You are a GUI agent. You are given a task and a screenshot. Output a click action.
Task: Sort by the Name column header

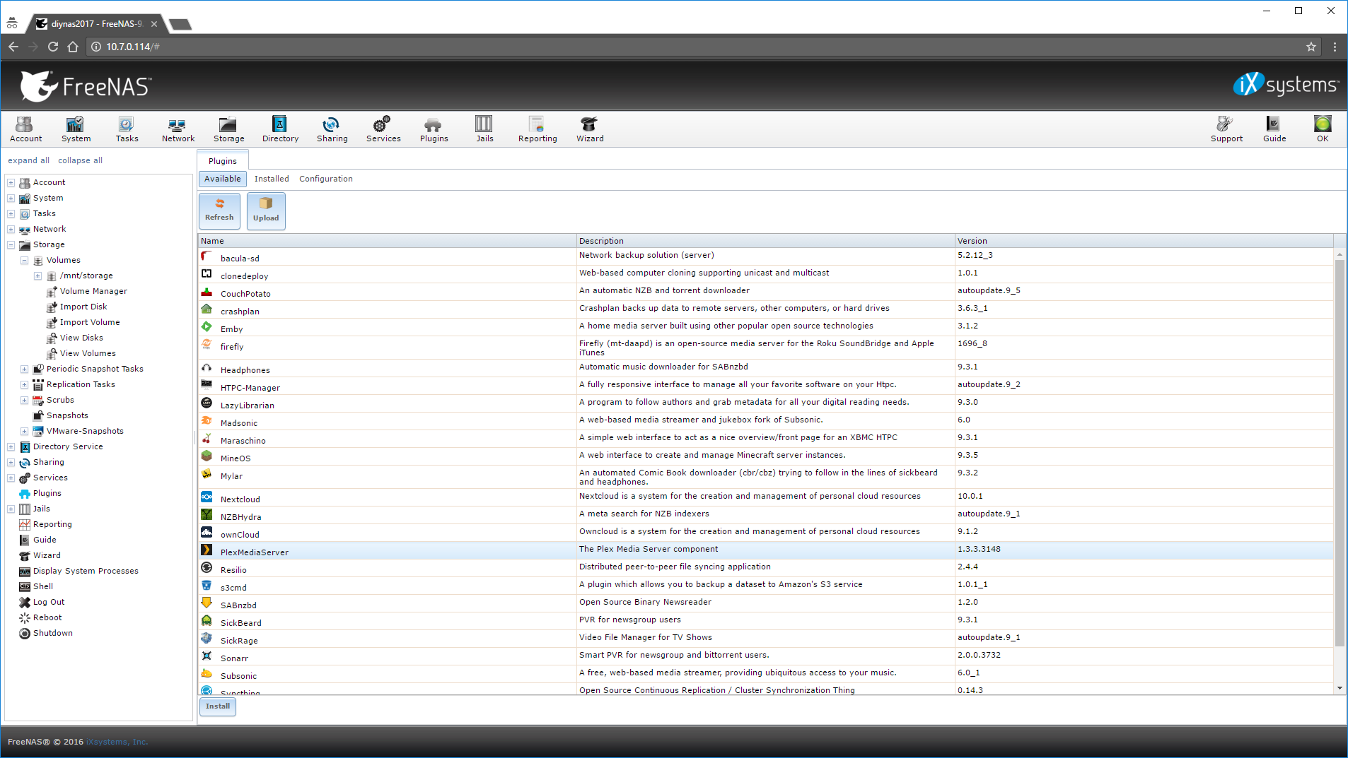point(387,241)
